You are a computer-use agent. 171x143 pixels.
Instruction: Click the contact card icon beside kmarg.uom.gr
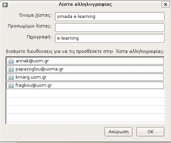11,77
